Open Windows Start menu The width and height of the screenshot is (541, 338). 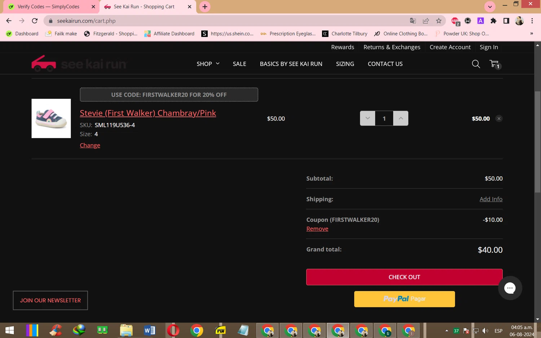[x=10, y=330]
